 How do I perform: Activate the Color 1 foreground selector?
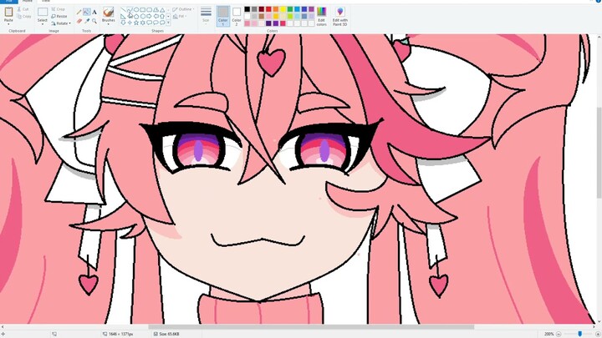222,15
